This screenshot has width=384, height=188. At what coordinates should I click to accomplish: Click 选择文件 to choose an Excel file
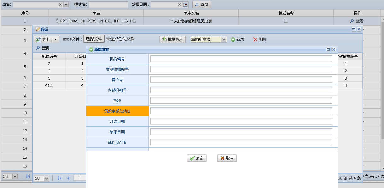coord(94,39)
